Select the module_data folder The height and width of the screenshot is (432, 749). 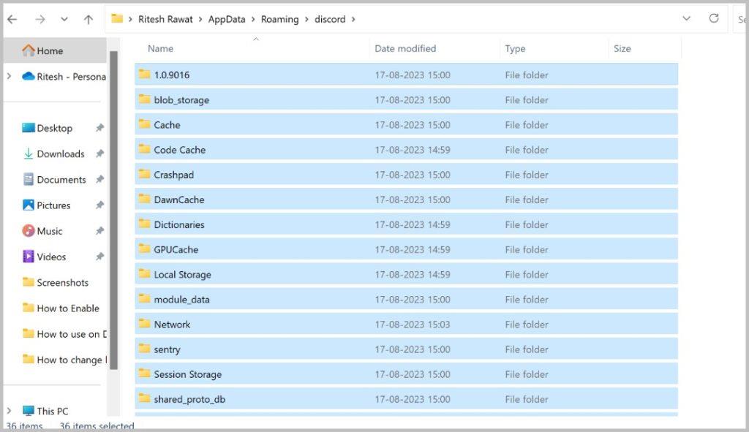(x=406, y=299)
